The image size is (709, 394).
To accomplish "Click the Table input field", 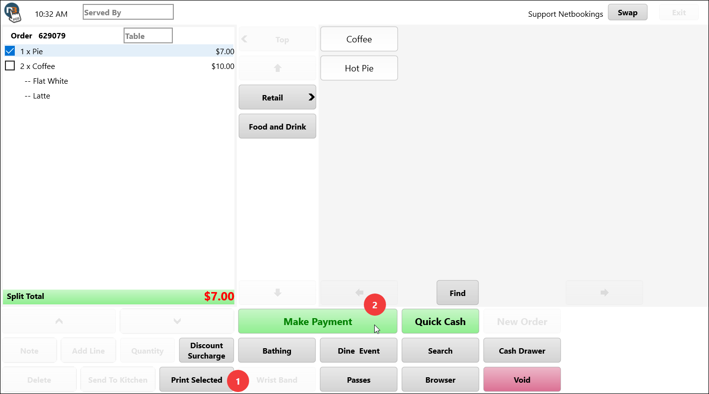I will (x=148, y=36).
